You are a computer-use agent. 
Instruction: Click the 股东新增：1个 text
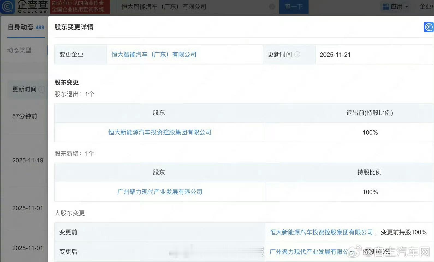pos(74,154)
